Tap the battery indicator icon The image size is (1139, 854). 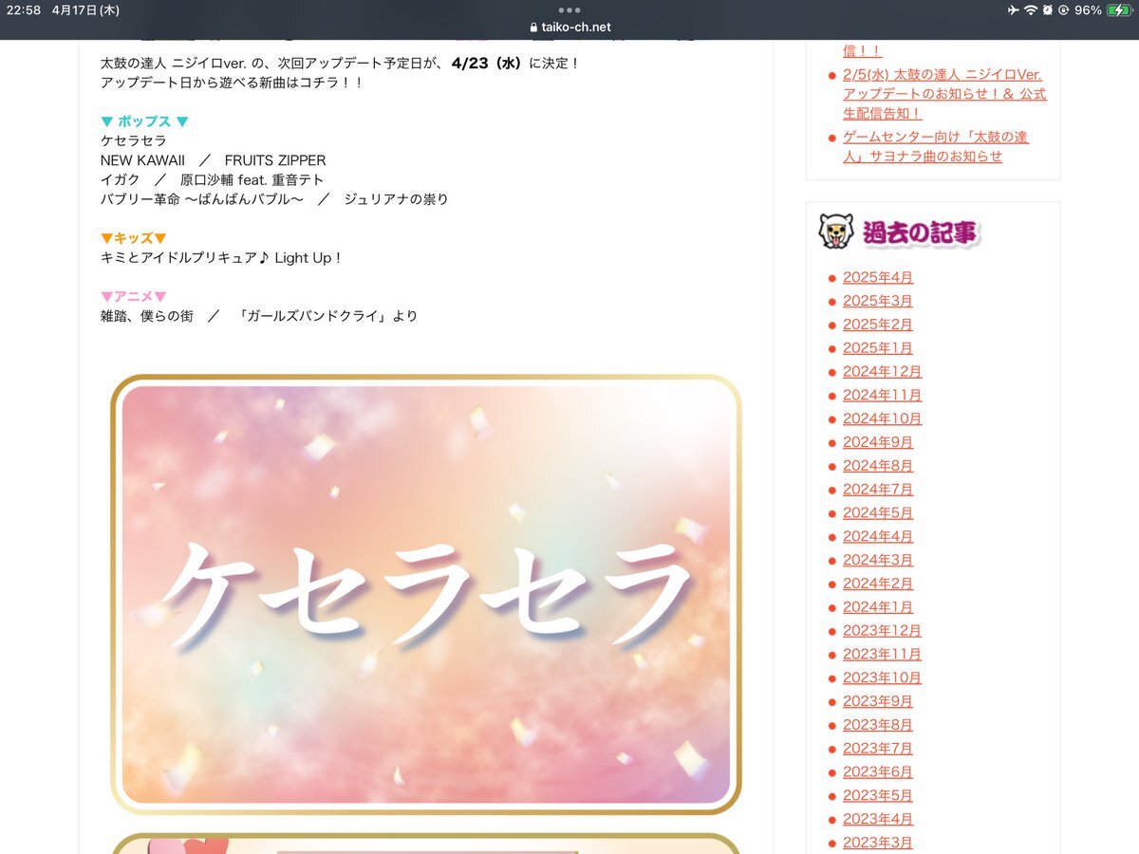click(x=1118, y=9)
